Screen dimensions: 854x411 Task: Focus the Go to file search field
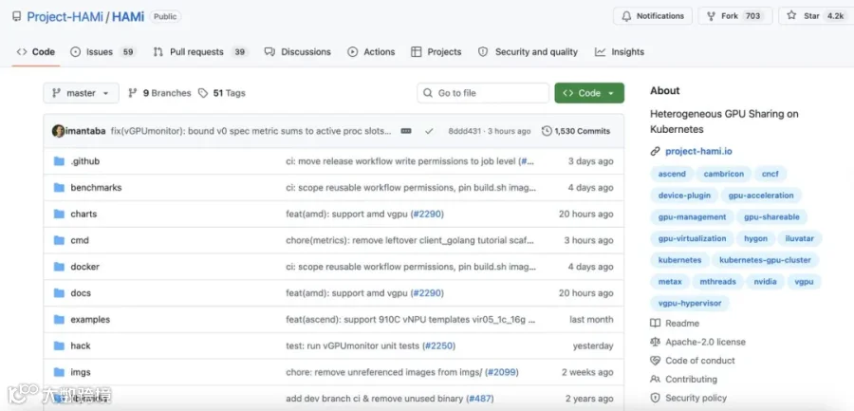tap(483, 93)
